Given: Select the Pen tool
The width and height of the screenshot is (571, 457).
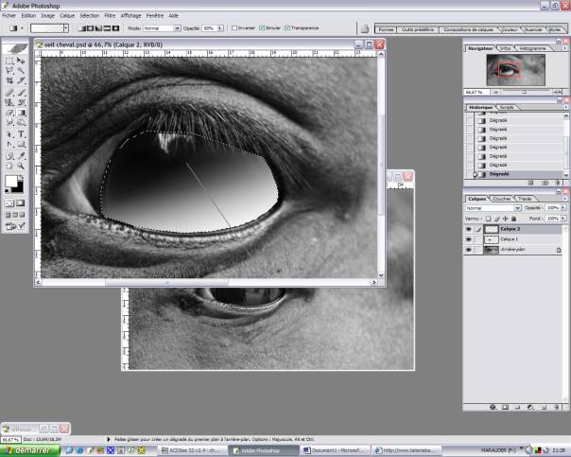Looking at the screenshot, I should click(9, 145).
